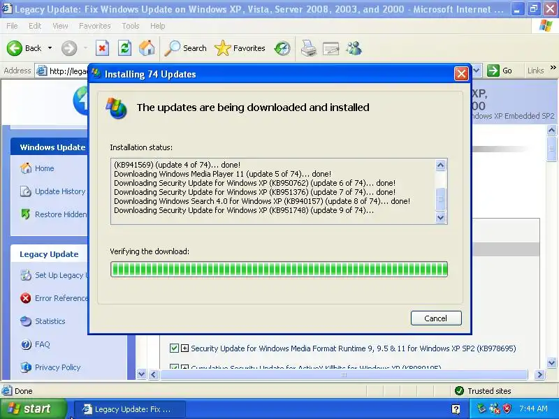The image size is (559, 419).
Task: Open the Restore Hidden updates link
Action: tap(61, 214)
